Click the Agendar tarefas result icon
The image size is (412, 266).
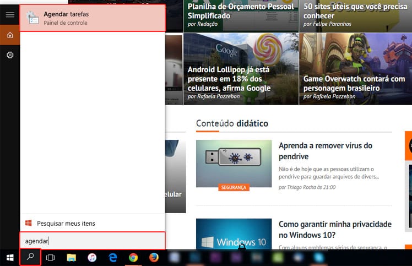33,18
